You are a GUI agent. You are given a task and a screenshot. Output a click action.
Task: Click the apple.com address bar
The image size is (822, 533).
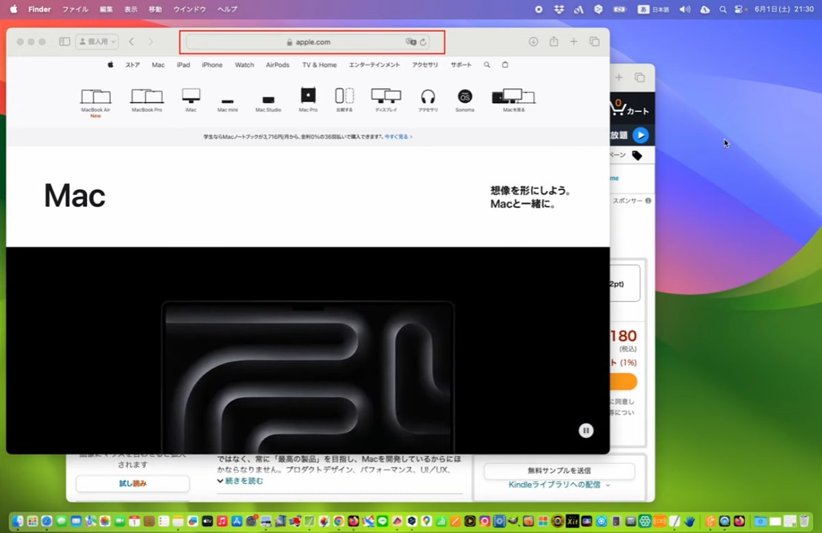click(308, 42)
